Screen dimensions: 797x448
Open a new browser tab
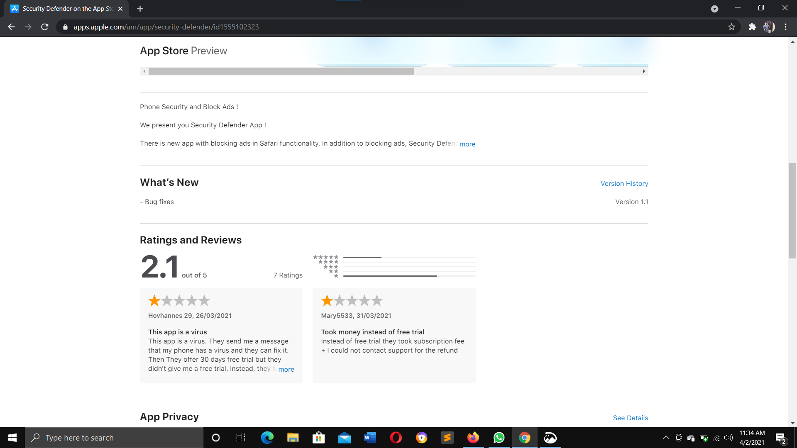(140, 9)
